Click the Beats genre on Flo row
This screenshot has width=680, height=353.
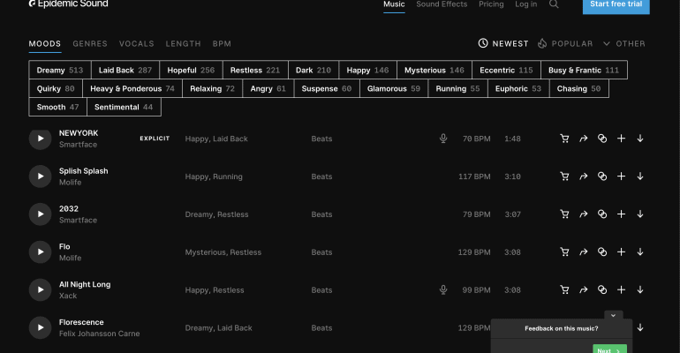tap(321, 252)
